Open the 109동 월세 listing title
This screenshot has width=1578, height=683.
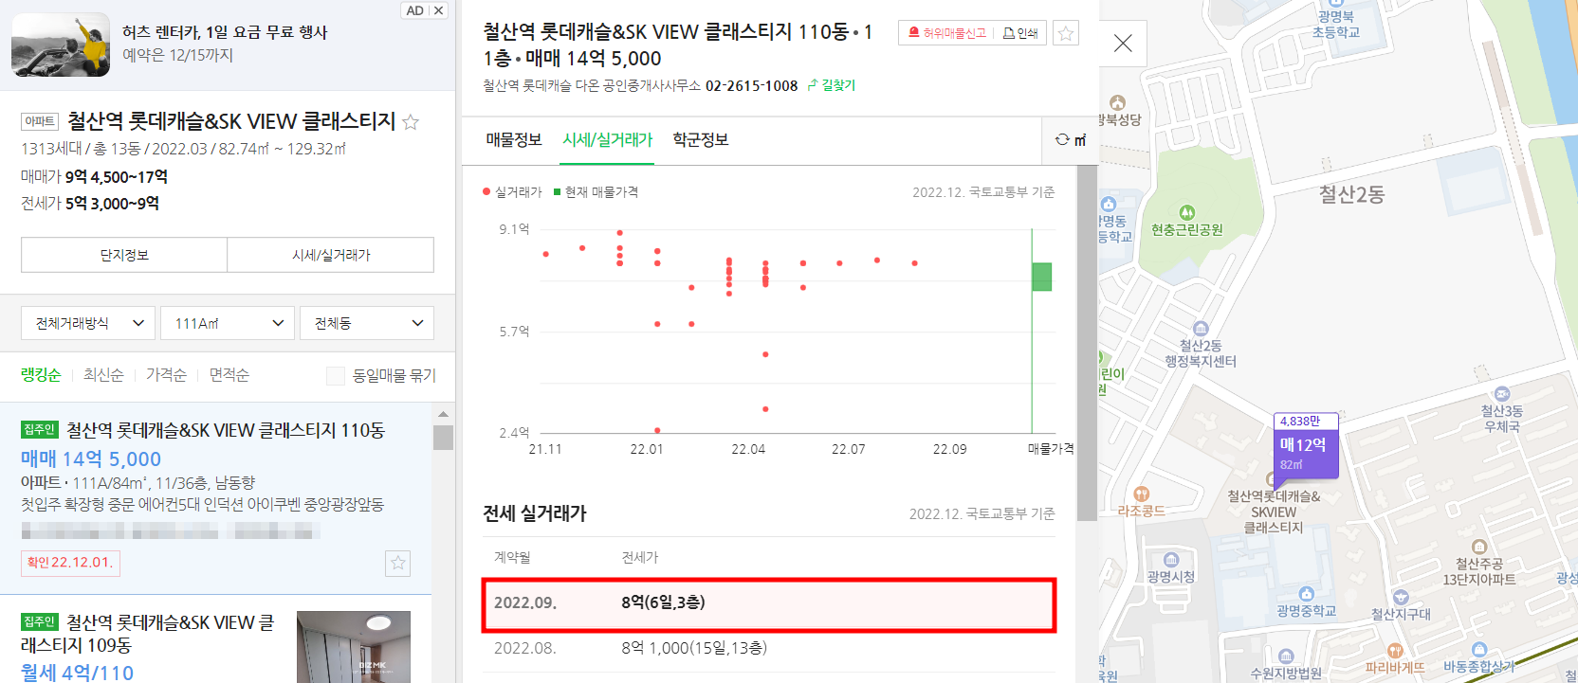click(x=147, y=634)
